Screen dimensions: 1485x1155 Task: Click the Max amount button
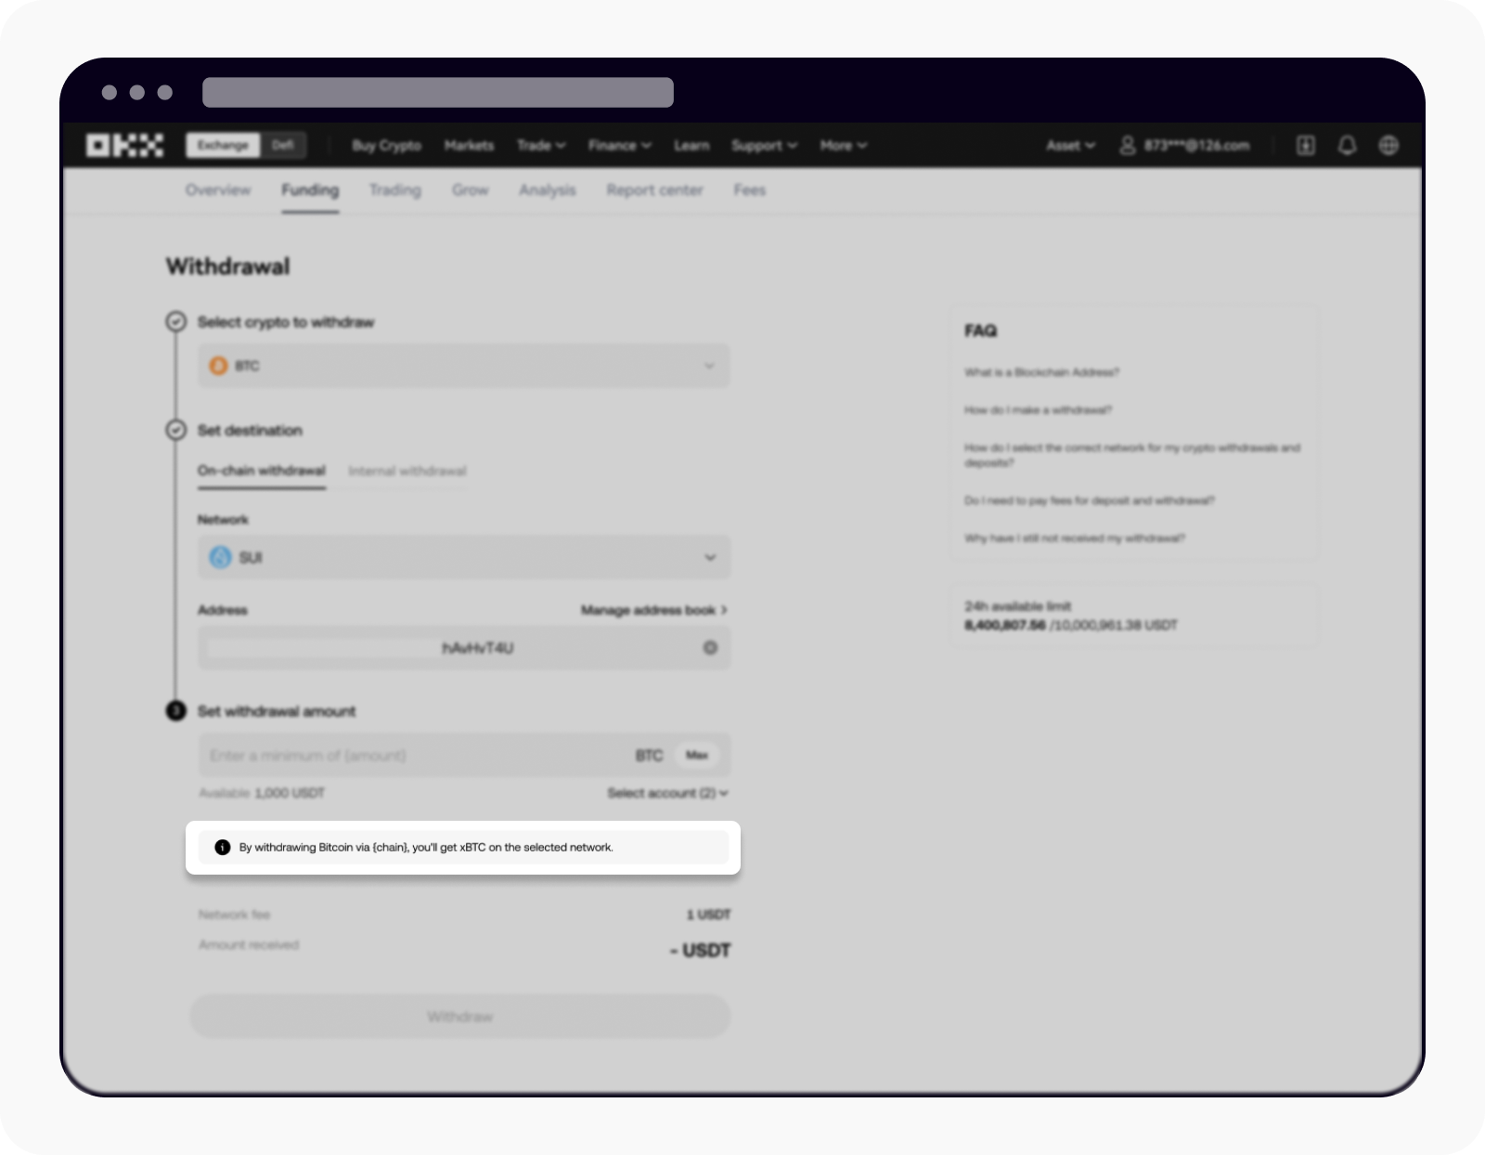click(697, 755)
